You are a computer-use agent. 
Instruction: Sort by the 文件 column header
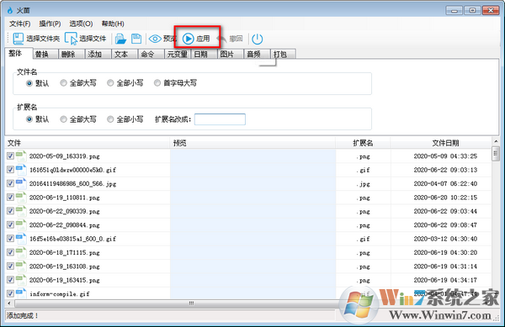(x=88, y=143)
